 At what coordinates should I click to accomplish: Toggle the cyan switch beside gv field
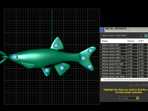[x=146, y=36]
